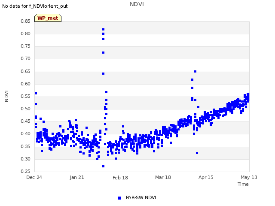This screenshot has height=206, width=275.
Task: Click the 0.70 y-axis tick label
Action: [x=25, y=59]
